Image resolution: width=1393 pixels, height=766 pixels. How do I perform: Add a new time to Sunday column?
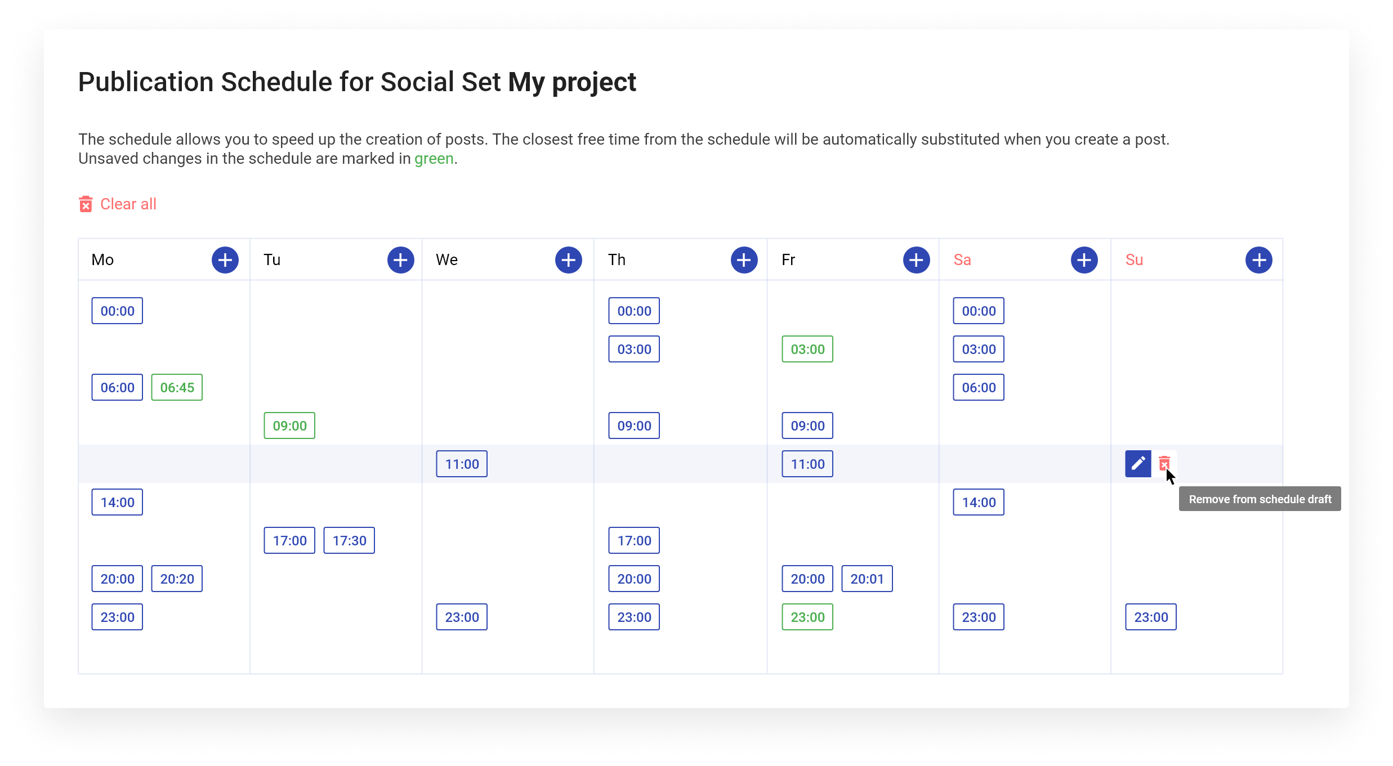(1260, 259)
